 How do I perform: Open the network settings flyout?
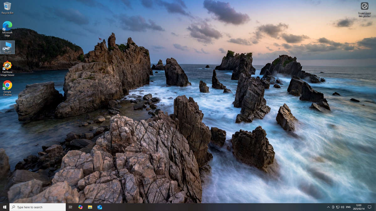coord(338,207)
